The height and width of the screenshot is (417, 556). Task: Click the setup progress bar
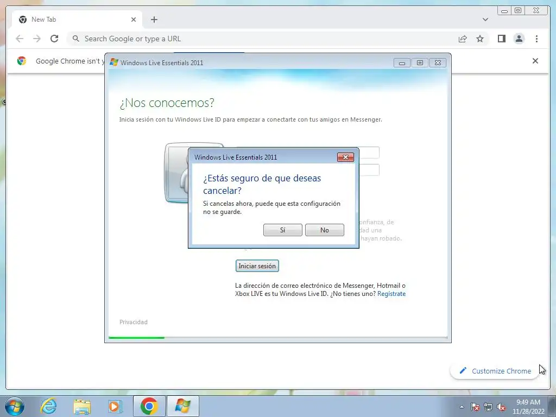(277, 338)
